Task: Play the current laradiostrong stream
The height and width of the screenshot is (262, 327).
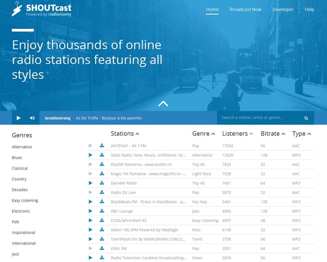Action: 18,118
